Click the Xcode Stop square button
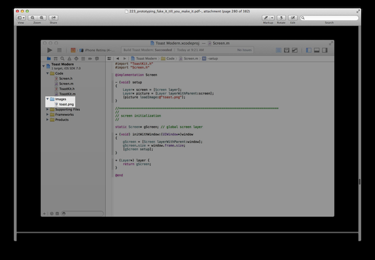Image resolution: width=375 pixels, height=260 pixels. [59, 50]
